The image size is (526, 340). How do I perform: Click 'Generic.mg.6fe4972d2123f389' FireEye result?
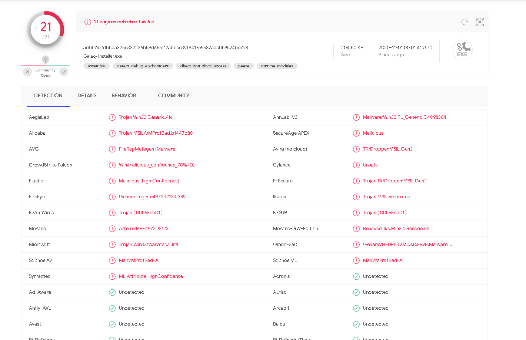(x=152, y=197)
